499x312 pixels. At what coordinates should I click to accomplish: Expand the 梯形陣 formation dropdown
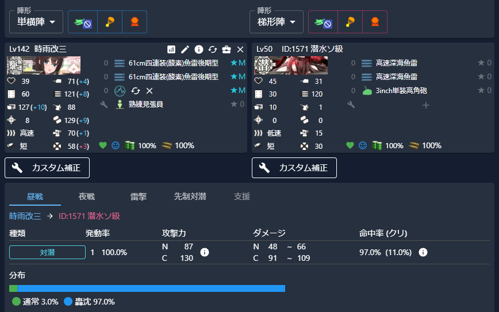pos(277,22)
